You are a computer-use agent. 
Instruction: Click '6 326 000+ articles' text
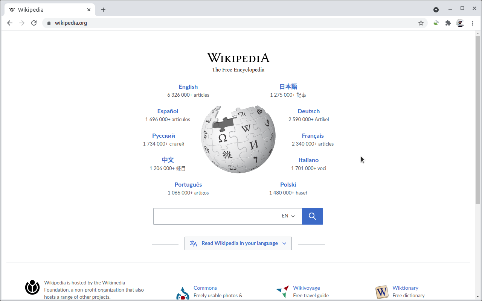188,95
